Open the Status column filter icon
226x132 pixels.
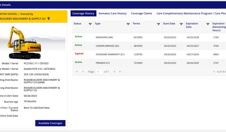pos(90,24)
